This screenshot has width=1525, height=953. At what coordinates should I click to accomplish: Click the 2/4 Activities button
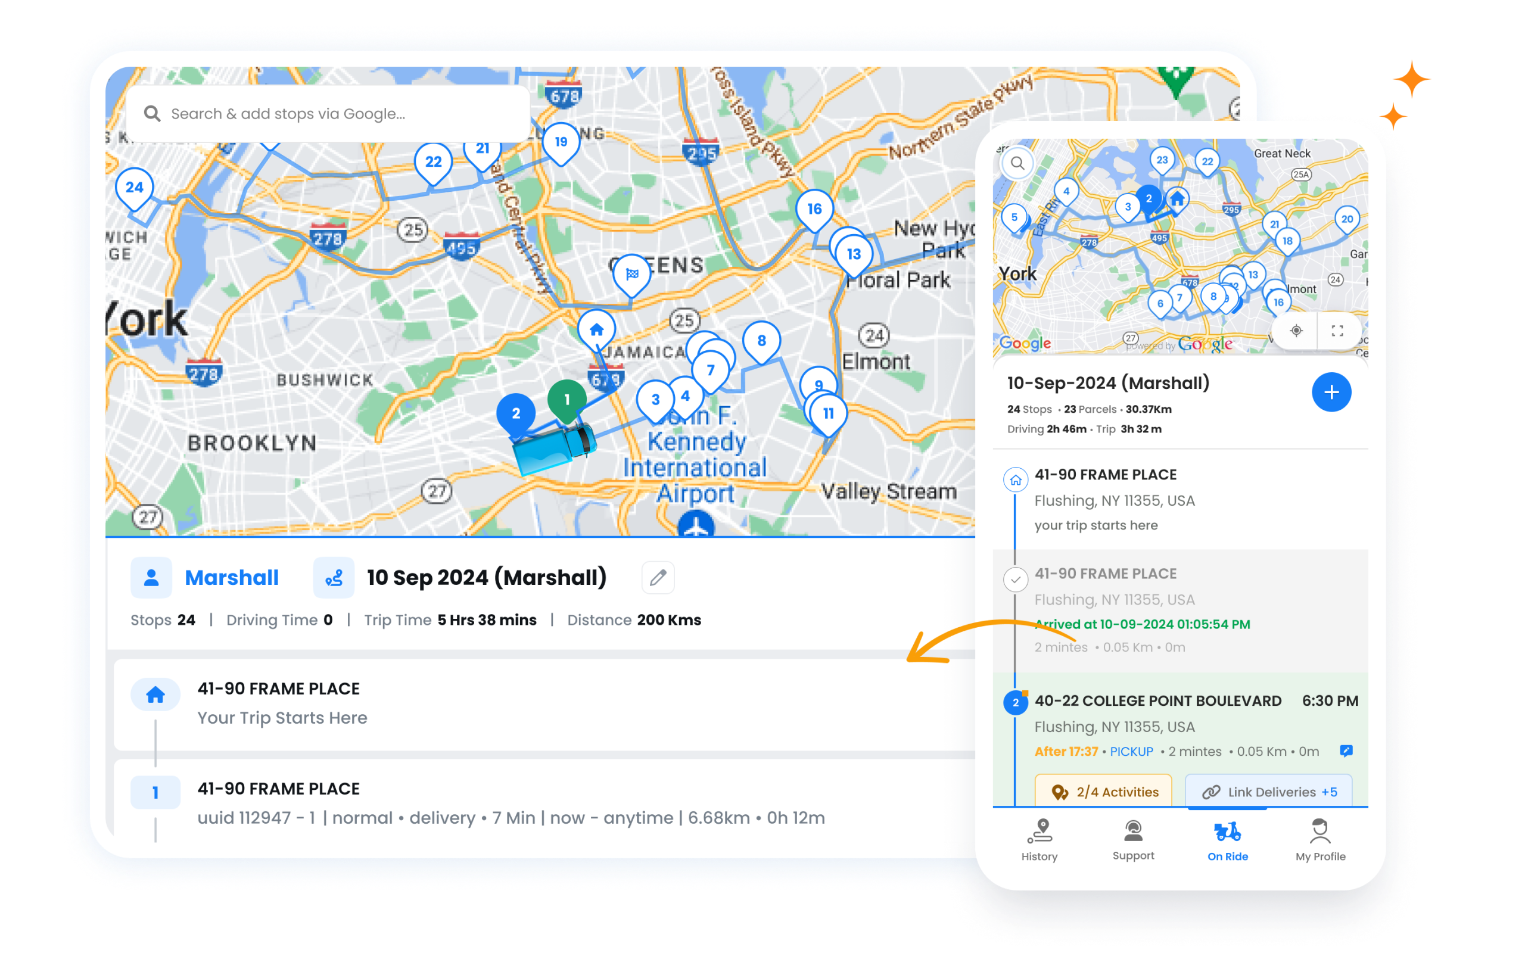1103,792
